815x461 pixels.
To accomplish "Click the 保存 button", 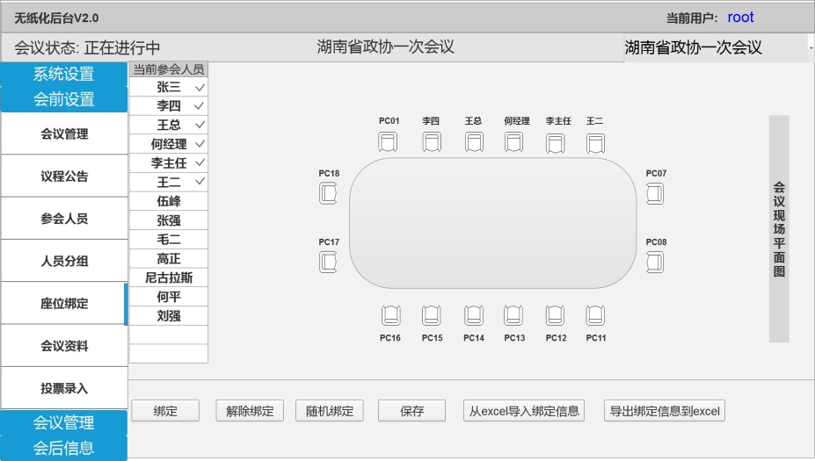I will click(x=411, y=411).
